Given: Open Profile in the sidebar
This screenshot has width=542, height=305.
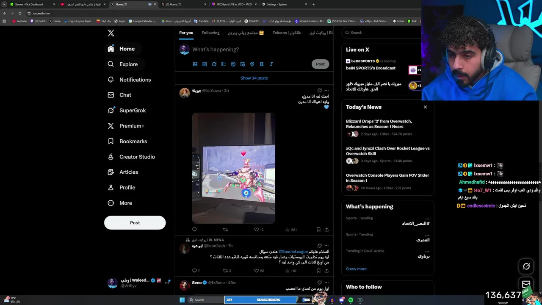Looking at the screenshot, I should 122,188.
